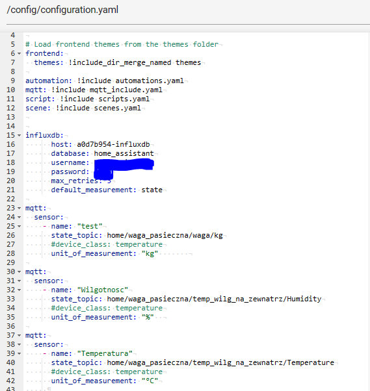Screen dimensions: 370x391
Task: Place cursor on "!include_dir_merge_named themes" text
Action: click(135, 62)
